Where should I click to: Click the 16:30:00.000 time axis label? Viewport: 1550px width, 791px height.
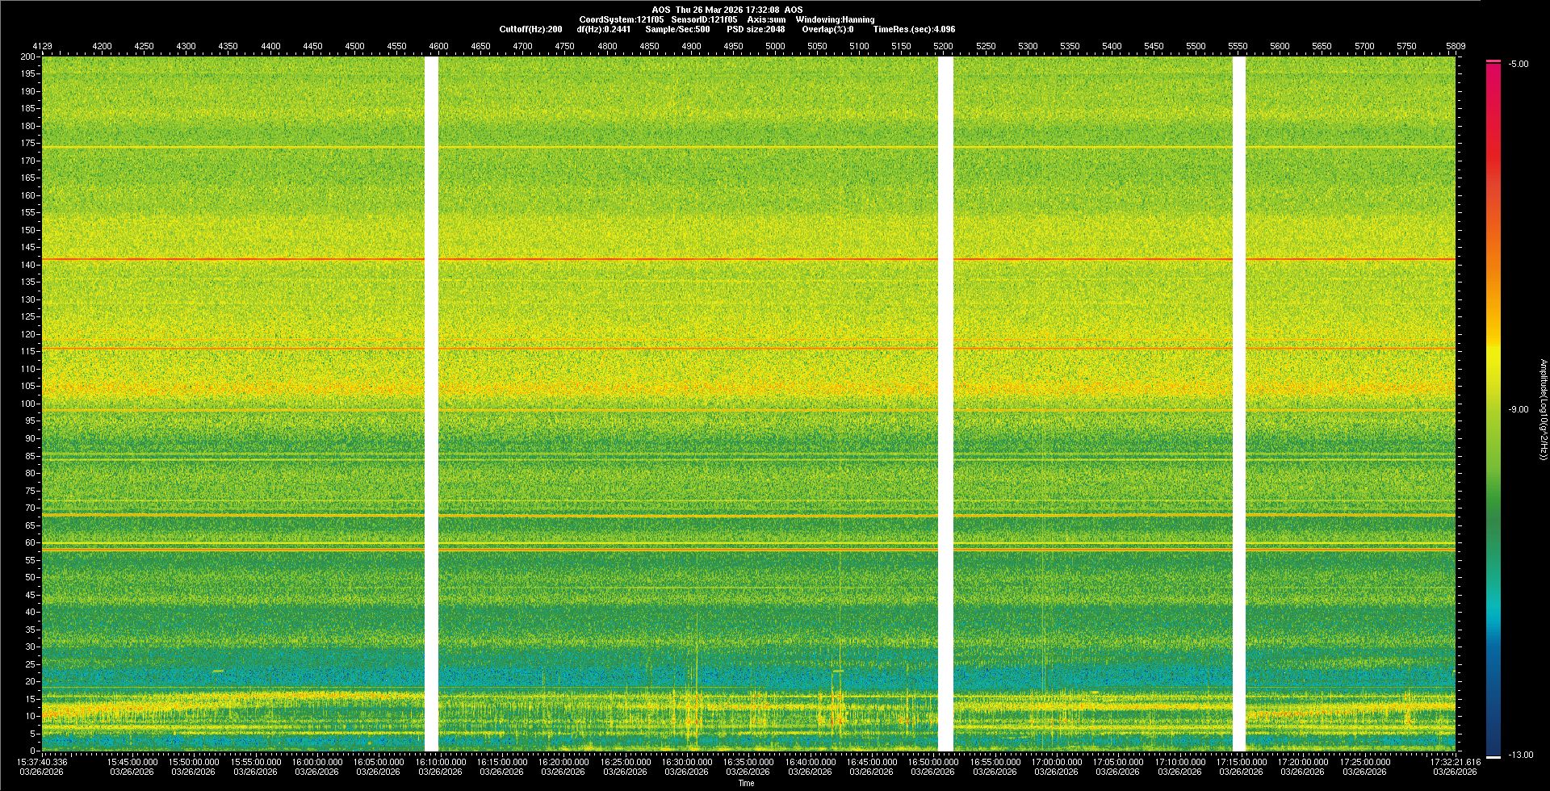point(687,761)
